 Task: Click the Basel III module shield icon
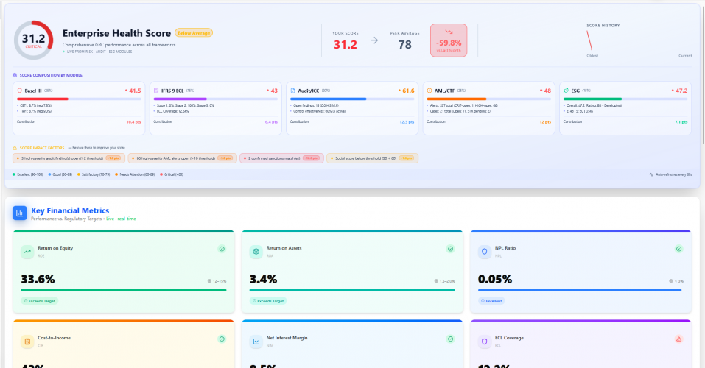pos(19,91)
